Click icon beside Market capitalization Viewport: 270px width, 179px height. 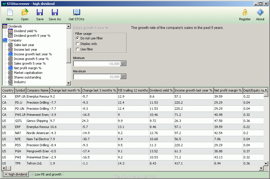click(x=10, y=73)
